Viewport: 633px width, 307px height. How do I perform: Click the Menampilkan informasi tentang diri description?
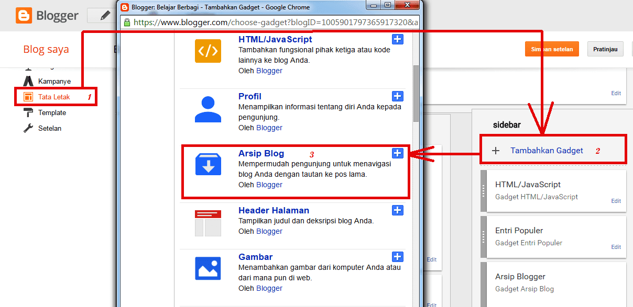320,112
